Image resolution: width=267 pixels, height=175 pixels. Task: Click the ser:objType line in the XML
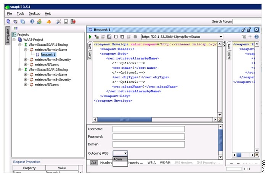click(140, 77)
